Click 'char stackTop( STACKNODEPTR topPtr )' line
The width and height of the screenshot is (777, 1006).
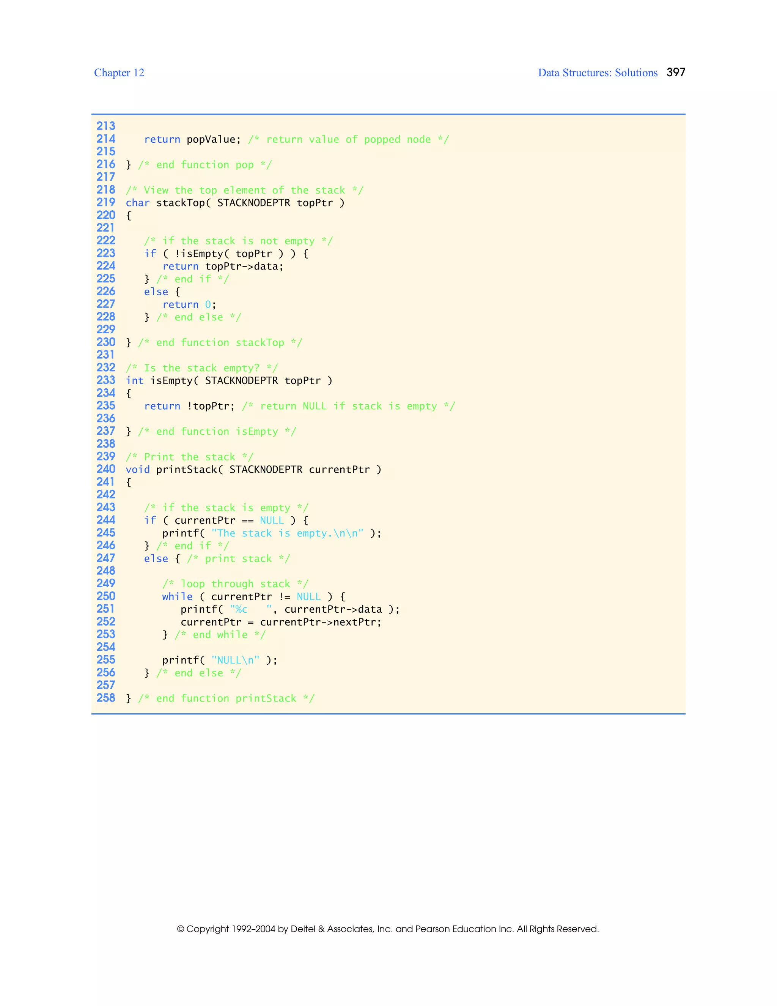235,203
